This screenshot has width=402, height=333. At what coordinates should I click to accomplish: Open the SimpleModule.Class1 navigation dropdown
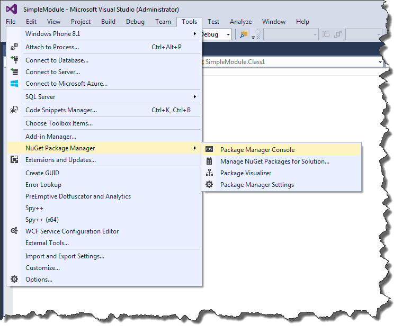click(x=380, y=62)
